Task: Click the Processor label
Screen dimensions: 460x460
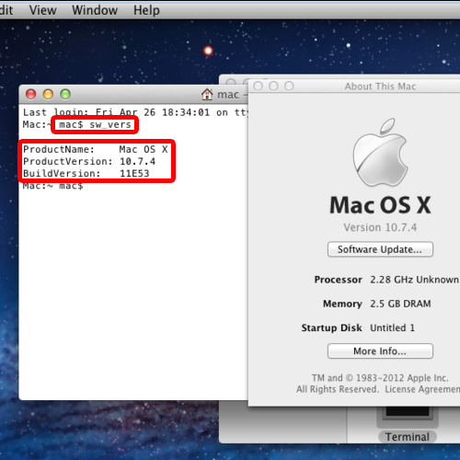Action: [339, 280]
